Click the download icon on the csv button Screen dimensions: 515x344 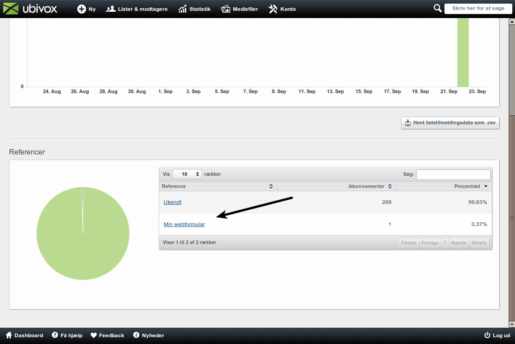coord(408,123)
